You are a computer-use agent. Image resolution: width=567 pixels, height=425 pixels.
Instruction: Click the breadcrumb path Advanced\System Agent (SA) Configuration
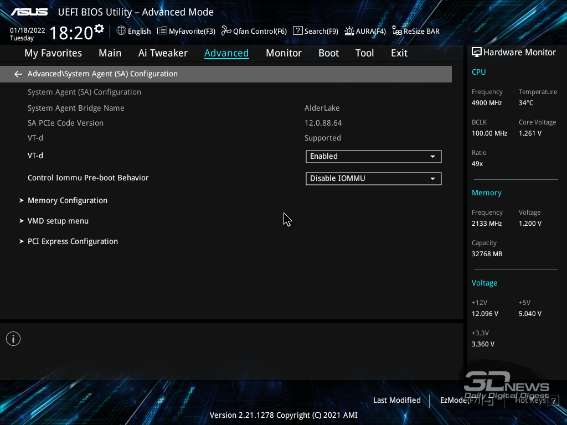(x=102, y=74)
